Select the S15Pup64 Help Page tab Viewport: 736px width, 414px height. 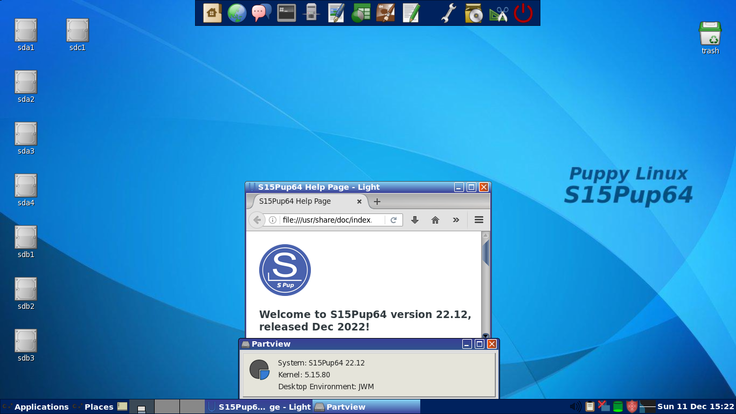click(308, 202)
